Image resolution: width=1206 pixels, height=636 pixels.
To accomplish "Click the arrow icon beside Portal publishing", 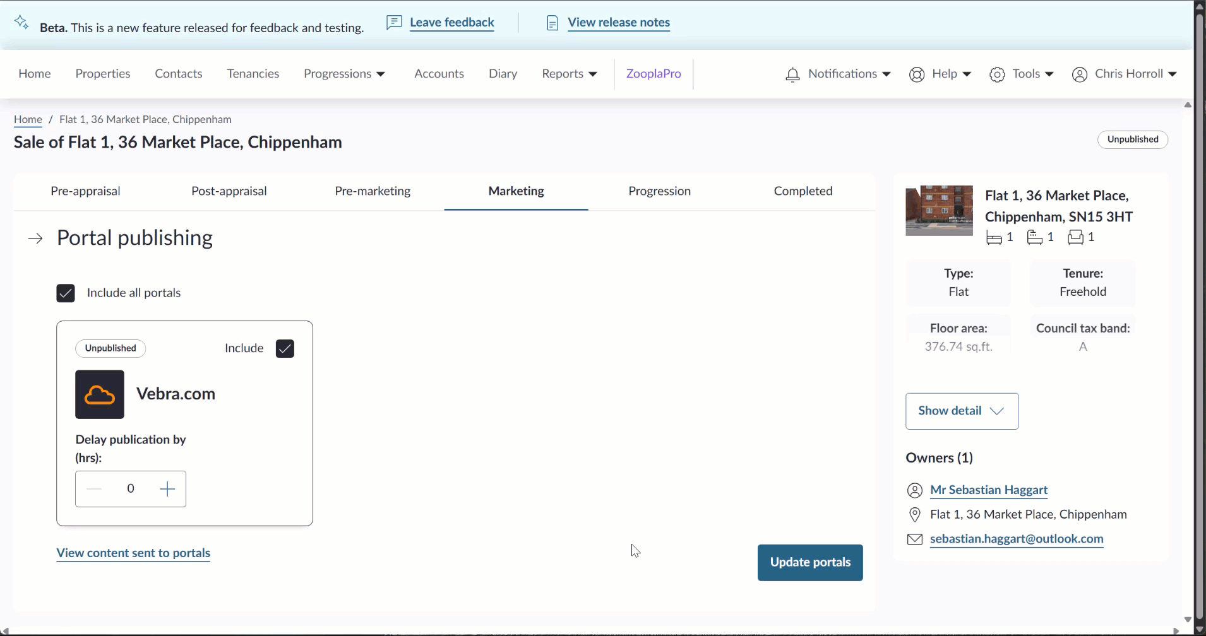I will pyautogui.click(x=35, y=238).
